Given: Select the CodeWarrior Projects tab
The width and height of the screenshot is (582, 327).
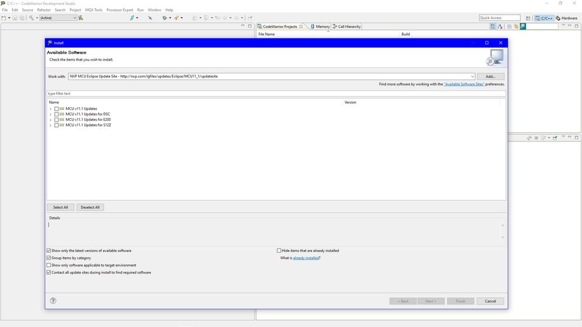Looking at the screenshot, I should click(x=280, y=26).
